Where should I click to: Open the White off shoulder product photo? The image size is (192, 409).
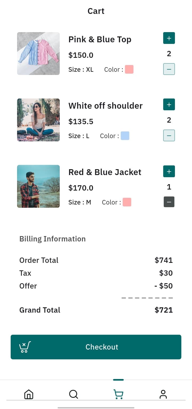click(x=38, y=120)
